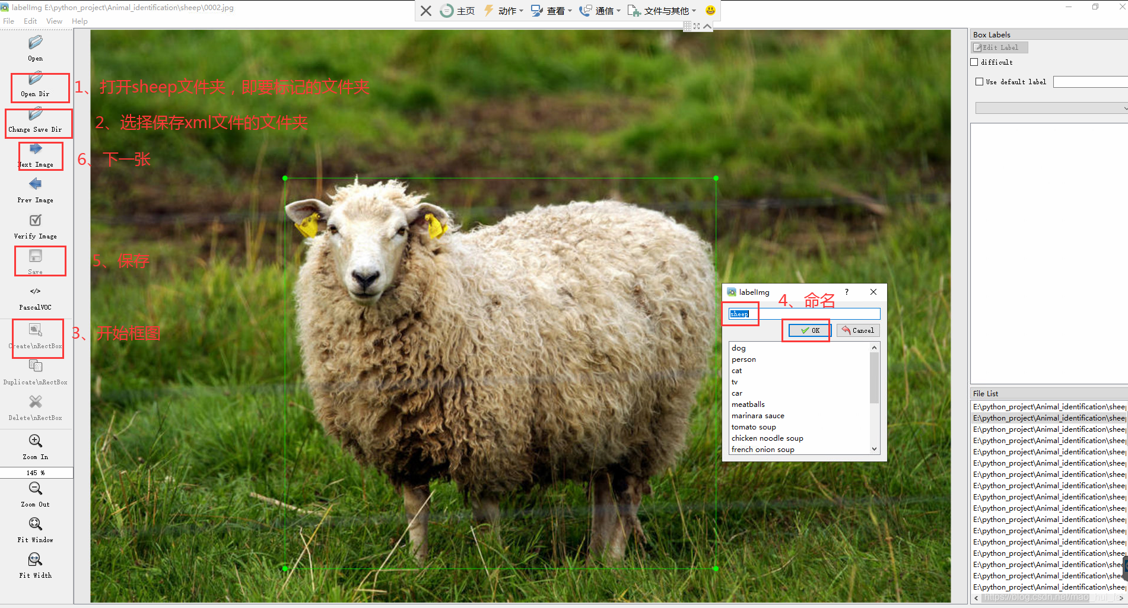Image resolution: width=1128 pixels, height=608 pixels.
Task: Check the Use default label option
Action: [979, 82]
